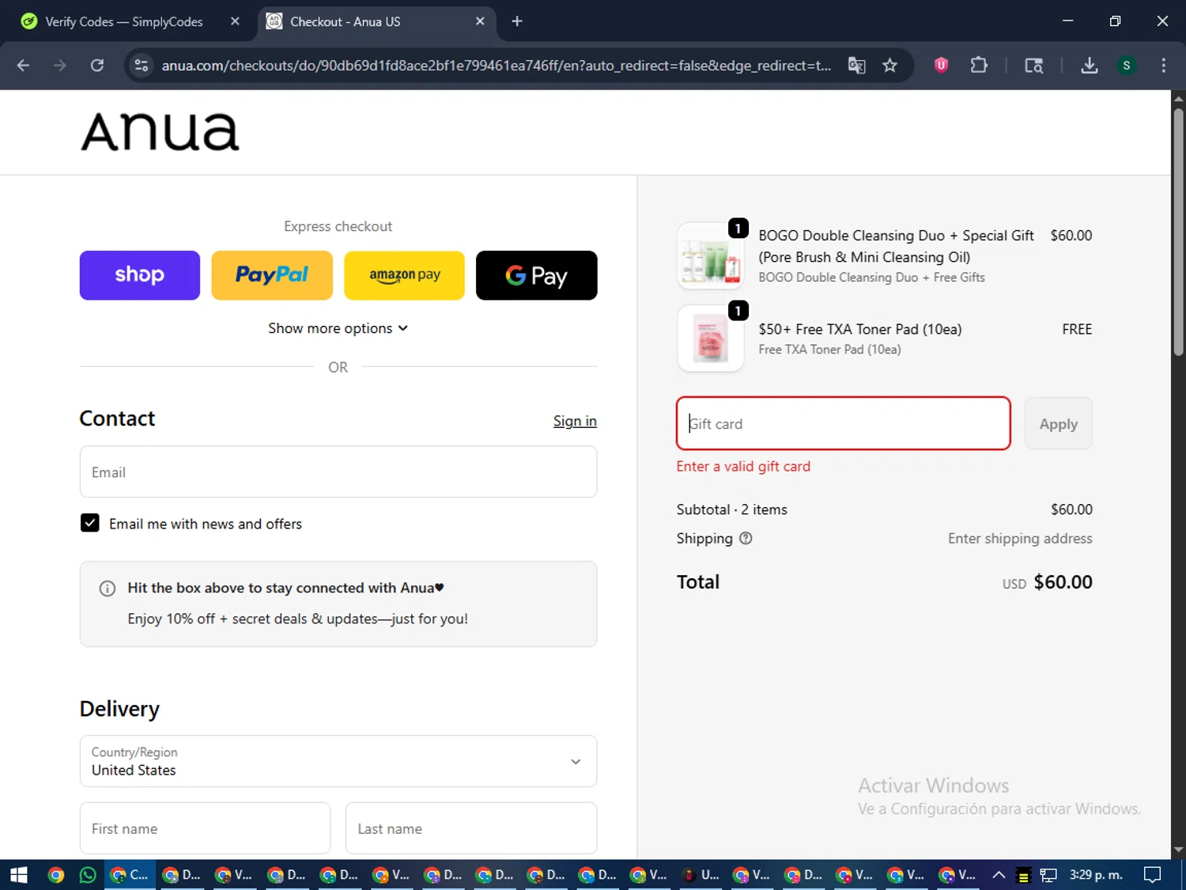The image size is (1186, 890).
Task: Choose Amazon Pay express checkout
Action: 404,275
